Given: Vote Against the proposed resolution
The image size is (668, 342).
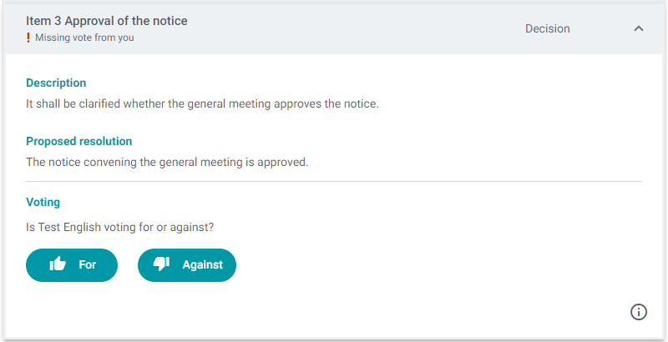Looking at the screenshot, I should click(186, 264).
